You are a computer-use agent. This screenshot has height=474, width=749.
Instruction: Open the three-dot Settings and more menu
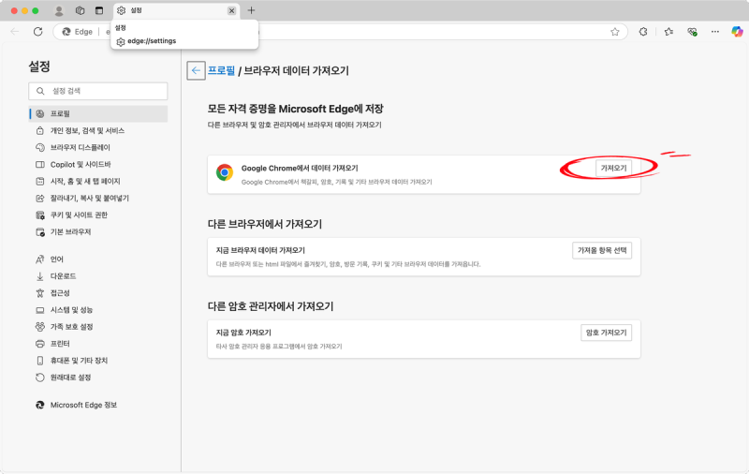coord(714,32)
